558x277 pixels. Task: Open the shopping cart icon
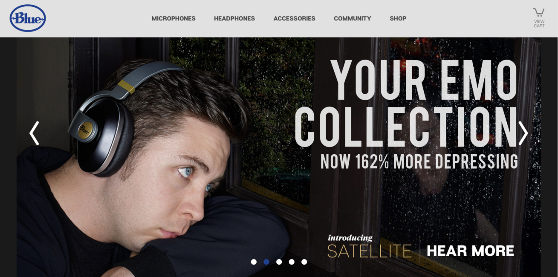point(539,12)
